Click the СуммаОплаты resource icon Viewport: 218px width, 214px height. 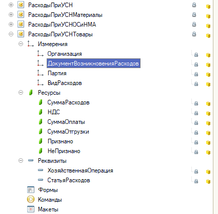tap(41, 122)
